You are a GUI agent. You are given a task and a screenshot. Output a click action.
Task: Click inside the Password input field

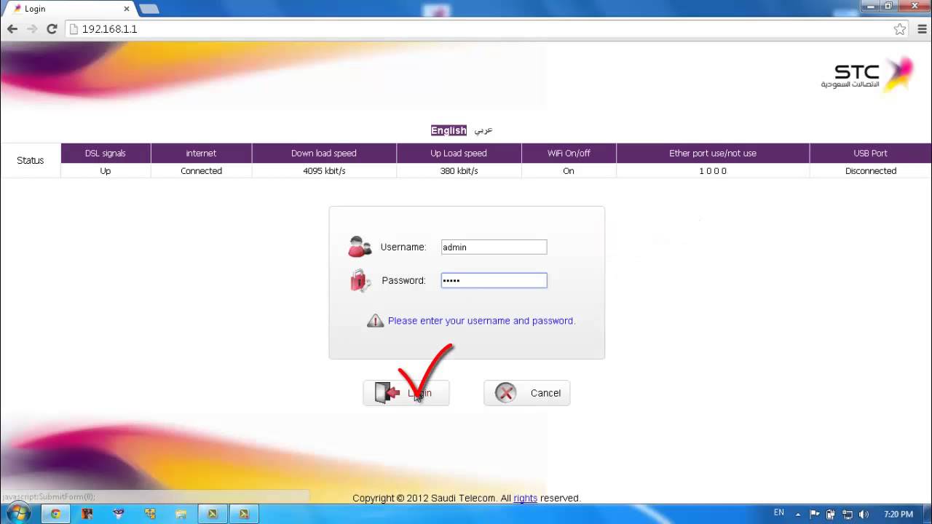pos(494,280)
